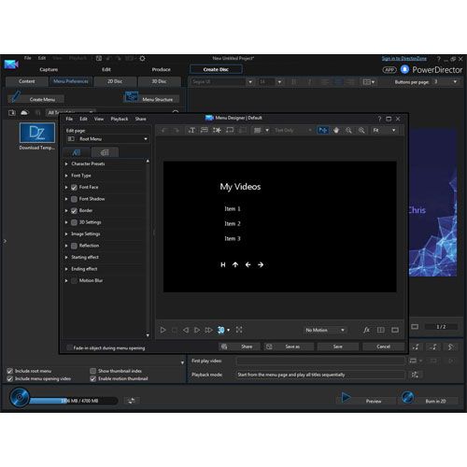Toggle Include menu opening video checkbox
Viewport: 467px width, 467px height.
click(x=10, y=378)
